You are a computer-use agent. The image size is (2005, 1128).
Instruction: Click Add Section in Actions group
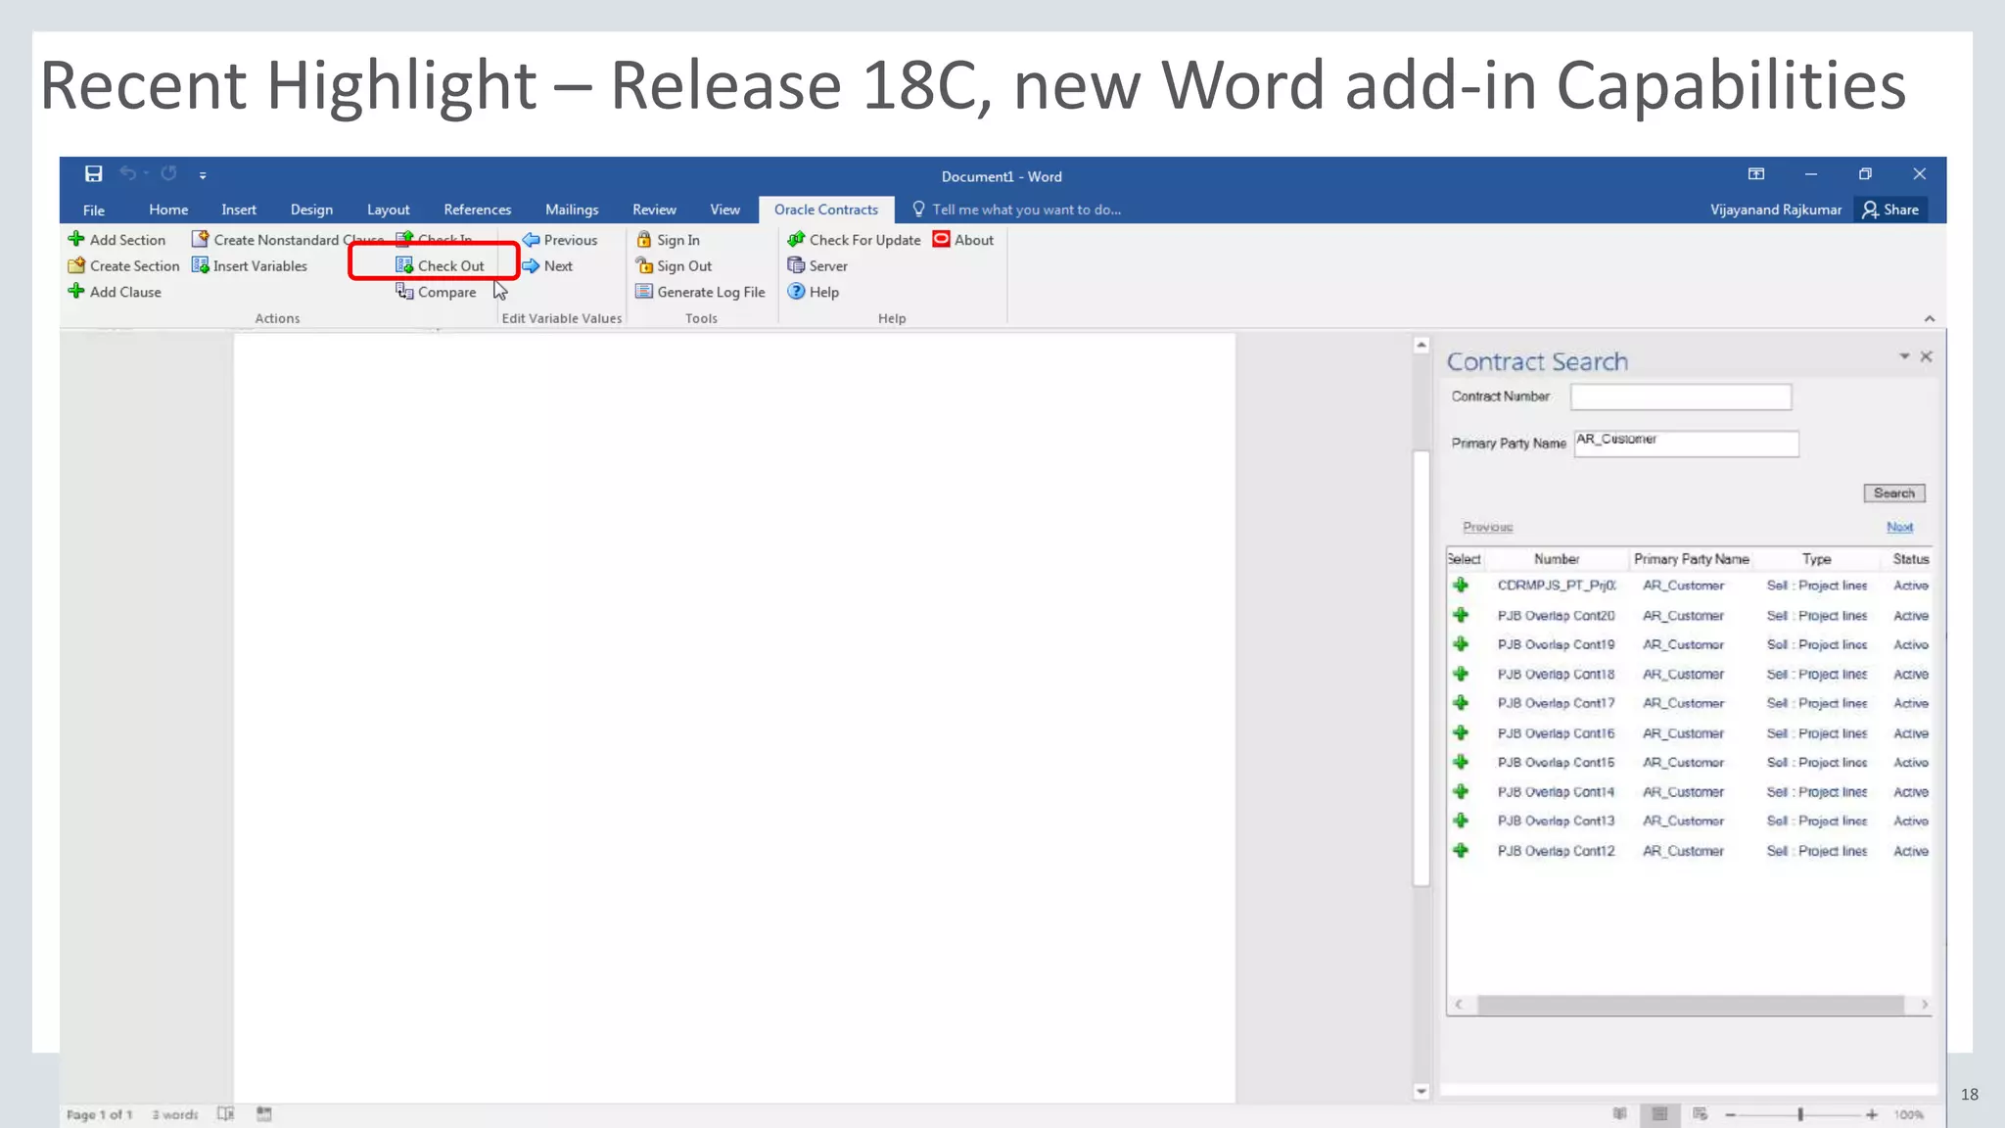(x=117, y=240)
